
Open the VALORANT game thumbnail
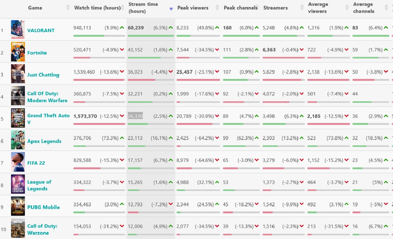point(18,30)
